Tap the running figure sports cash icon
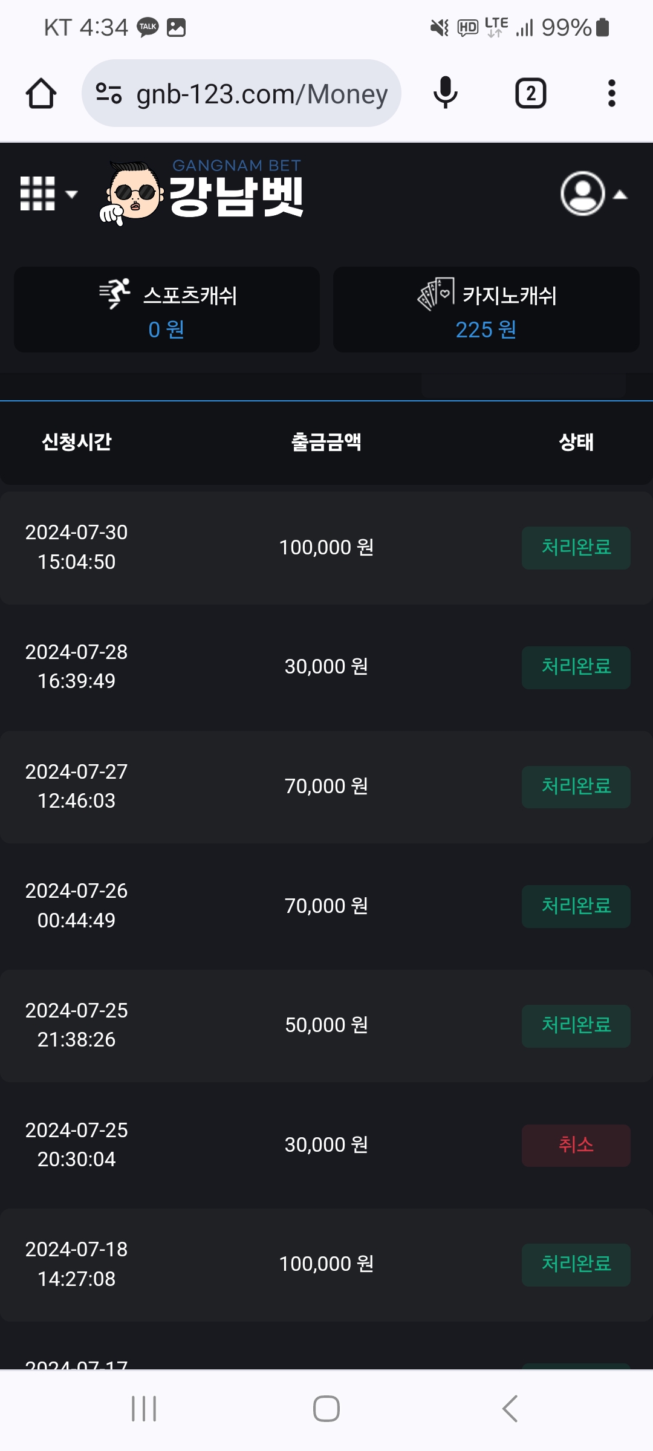This screenshot has height=1451, width=653. coord(115,294)
